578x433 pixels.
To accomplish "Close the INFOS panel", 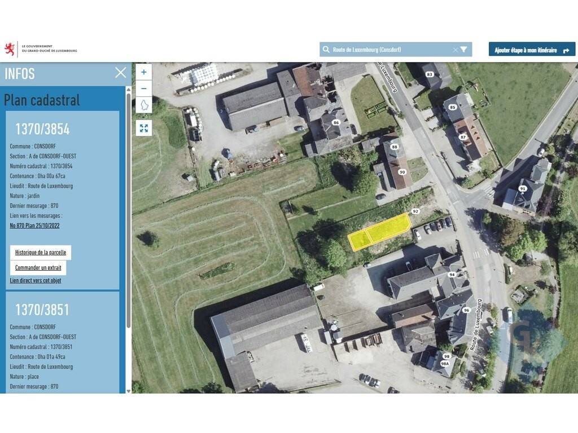I will (x=120, y=73).
